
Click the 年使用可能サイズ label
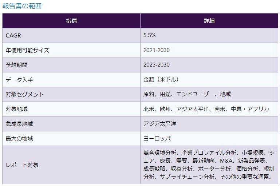pyautogui.click(x=27, y=50)
